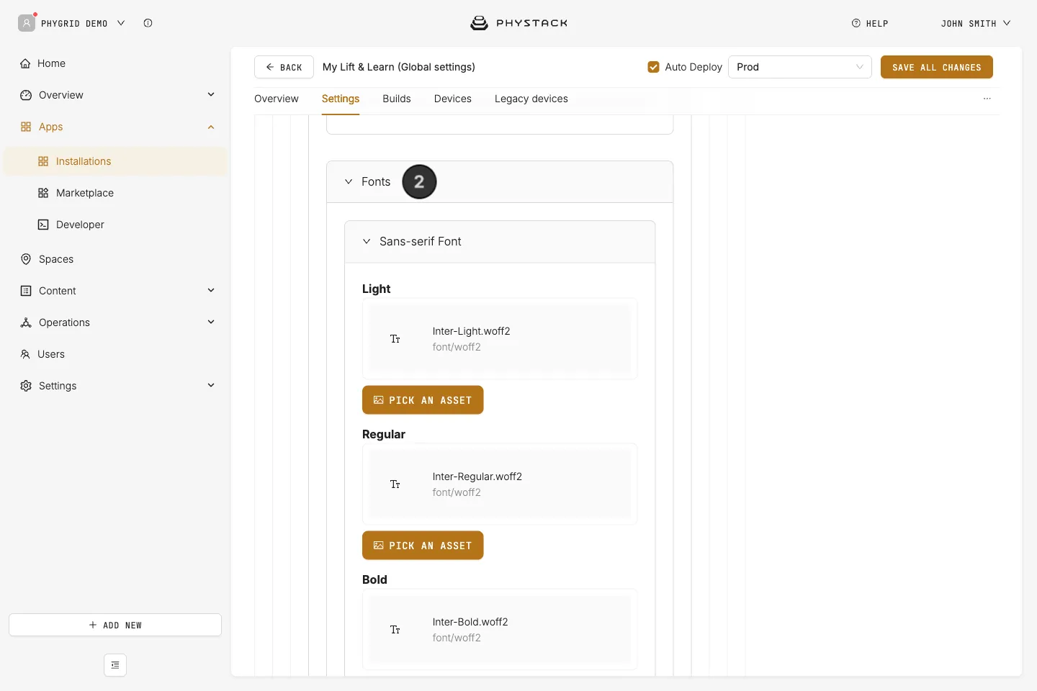Switch to the Overview tab

coord(277,99)
